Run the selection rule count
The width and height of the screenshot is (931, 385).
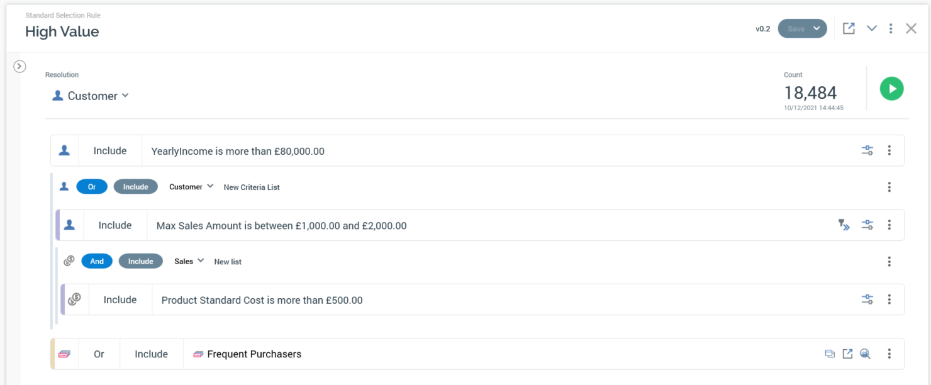click(x=891, y=89)
